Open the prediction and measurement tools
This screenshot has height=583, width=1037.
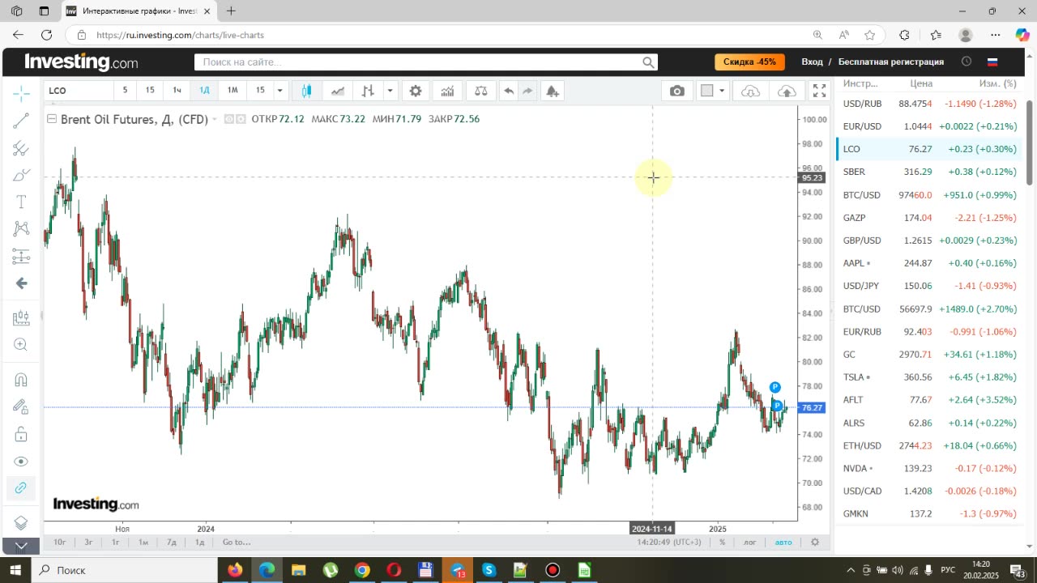point(21,257)
